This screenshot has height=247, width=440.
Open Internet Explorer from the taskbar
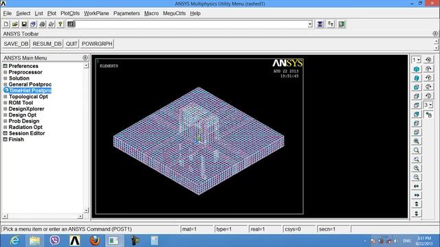(x=14, y=241)
